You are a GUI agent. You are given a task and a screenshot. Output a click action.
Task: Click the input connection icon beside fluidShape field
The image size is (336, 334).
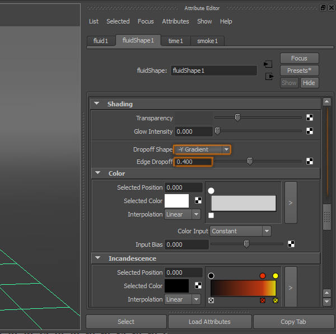pos(268,64)
